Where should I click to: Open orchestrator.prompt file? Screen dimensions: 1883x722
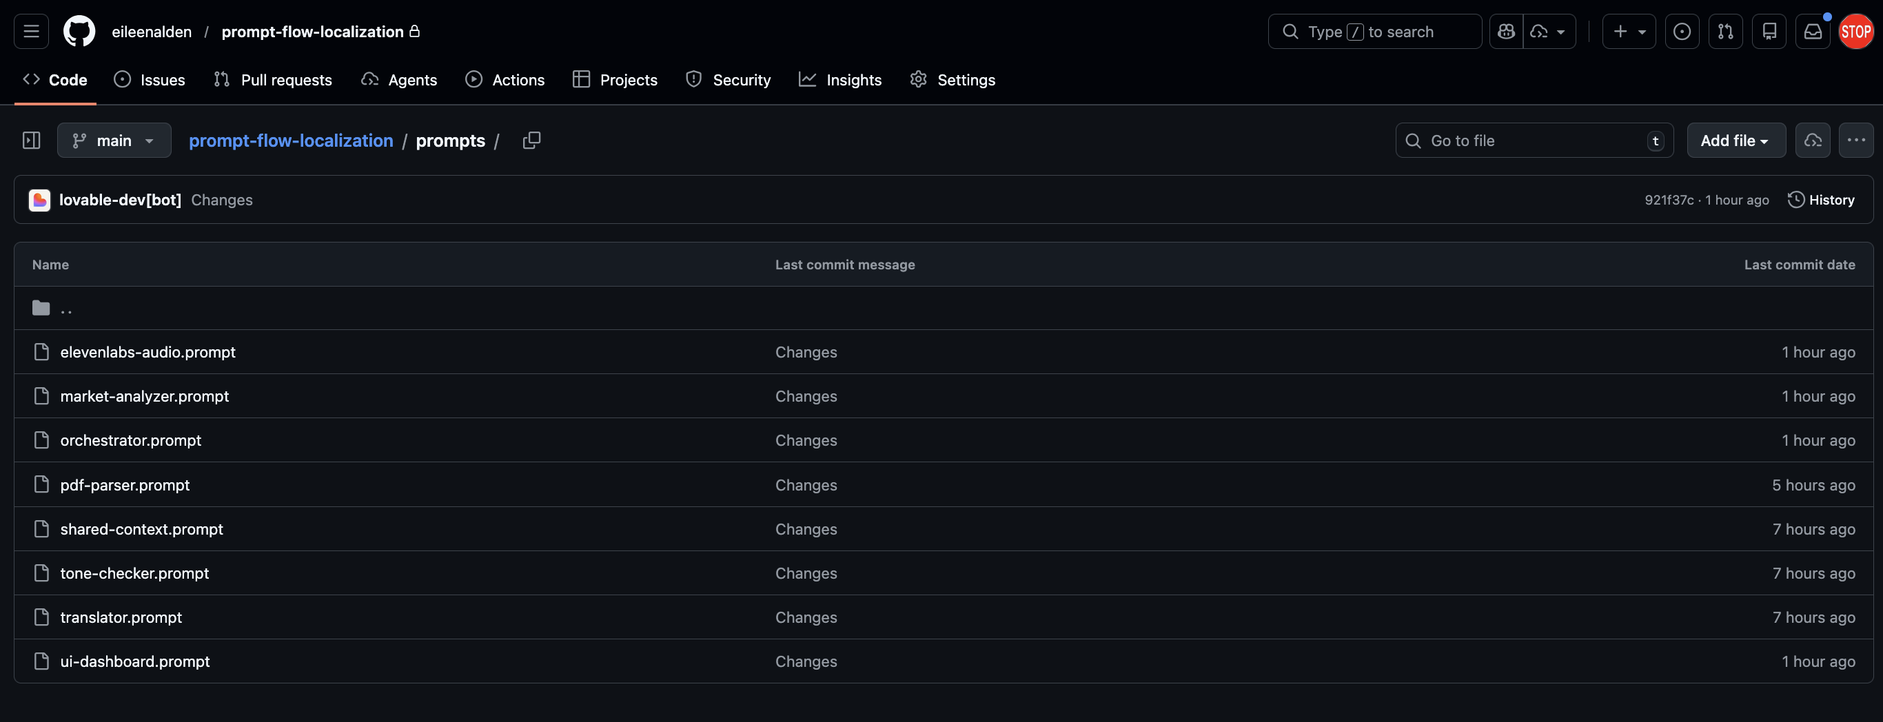click(x=130, y=440)
